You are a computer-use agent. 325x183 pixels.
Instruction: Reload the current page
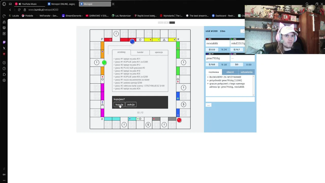(x=19, y=10)
